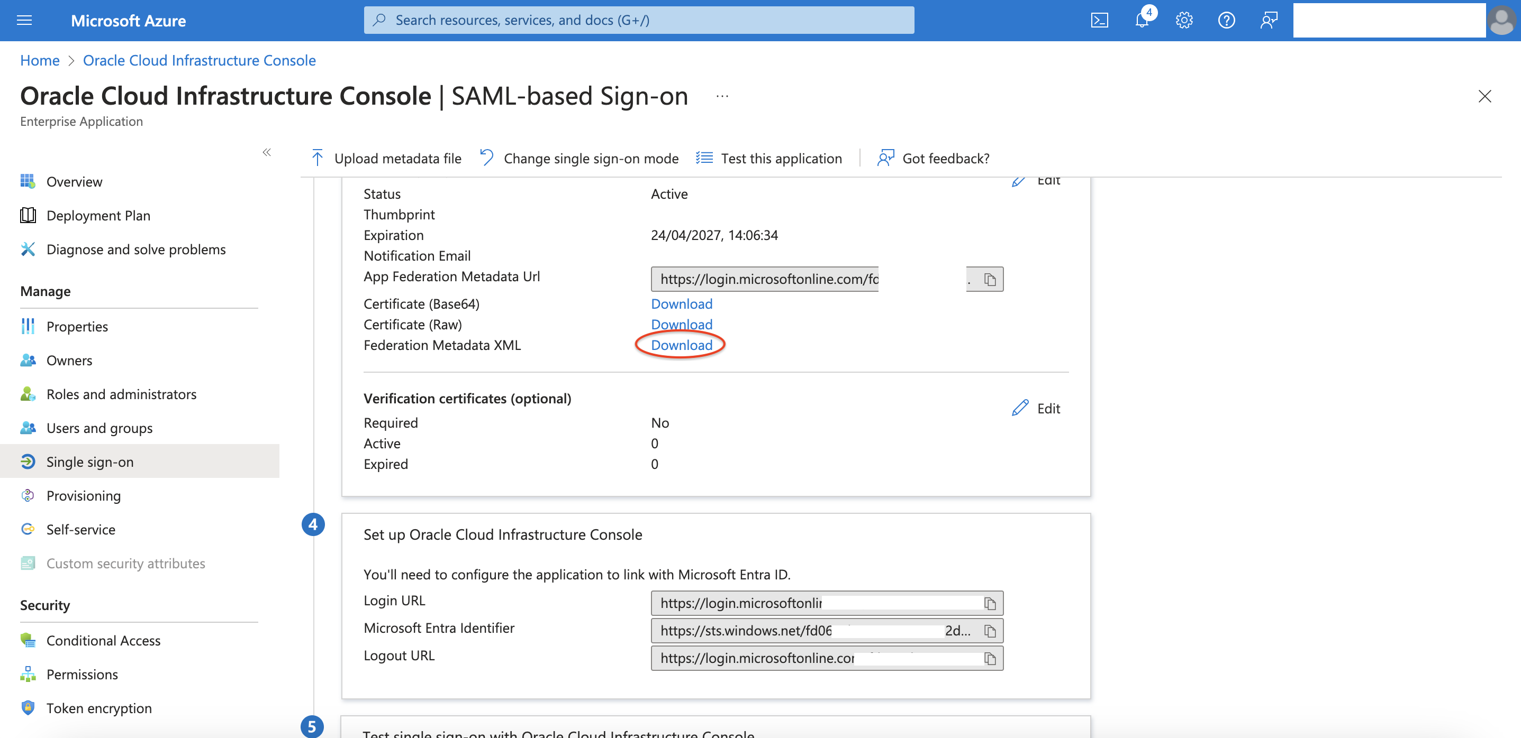1521x738 pixels.
Task: Collapse the left sidebar with chevrons
Action: (x=267, y=152)
